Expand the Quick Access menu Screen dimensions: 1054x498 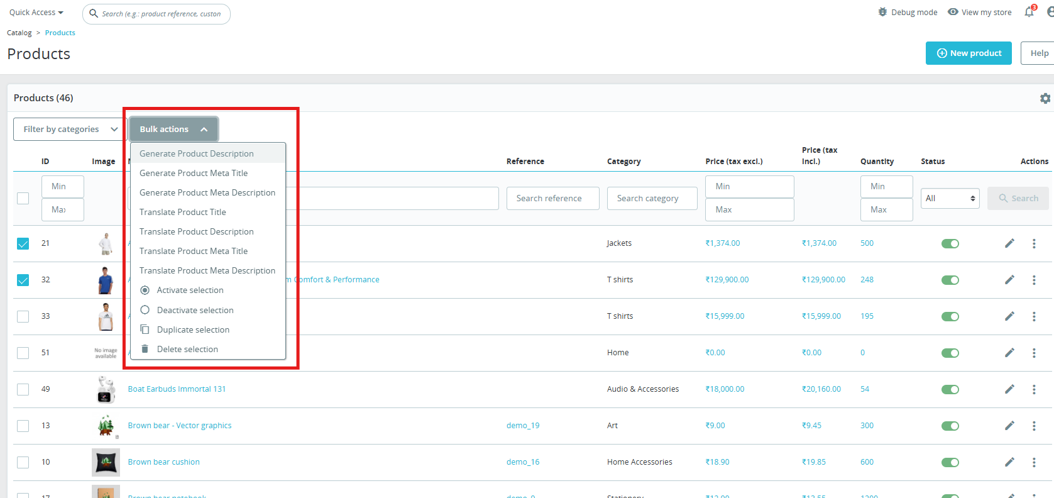pos(36,13)
